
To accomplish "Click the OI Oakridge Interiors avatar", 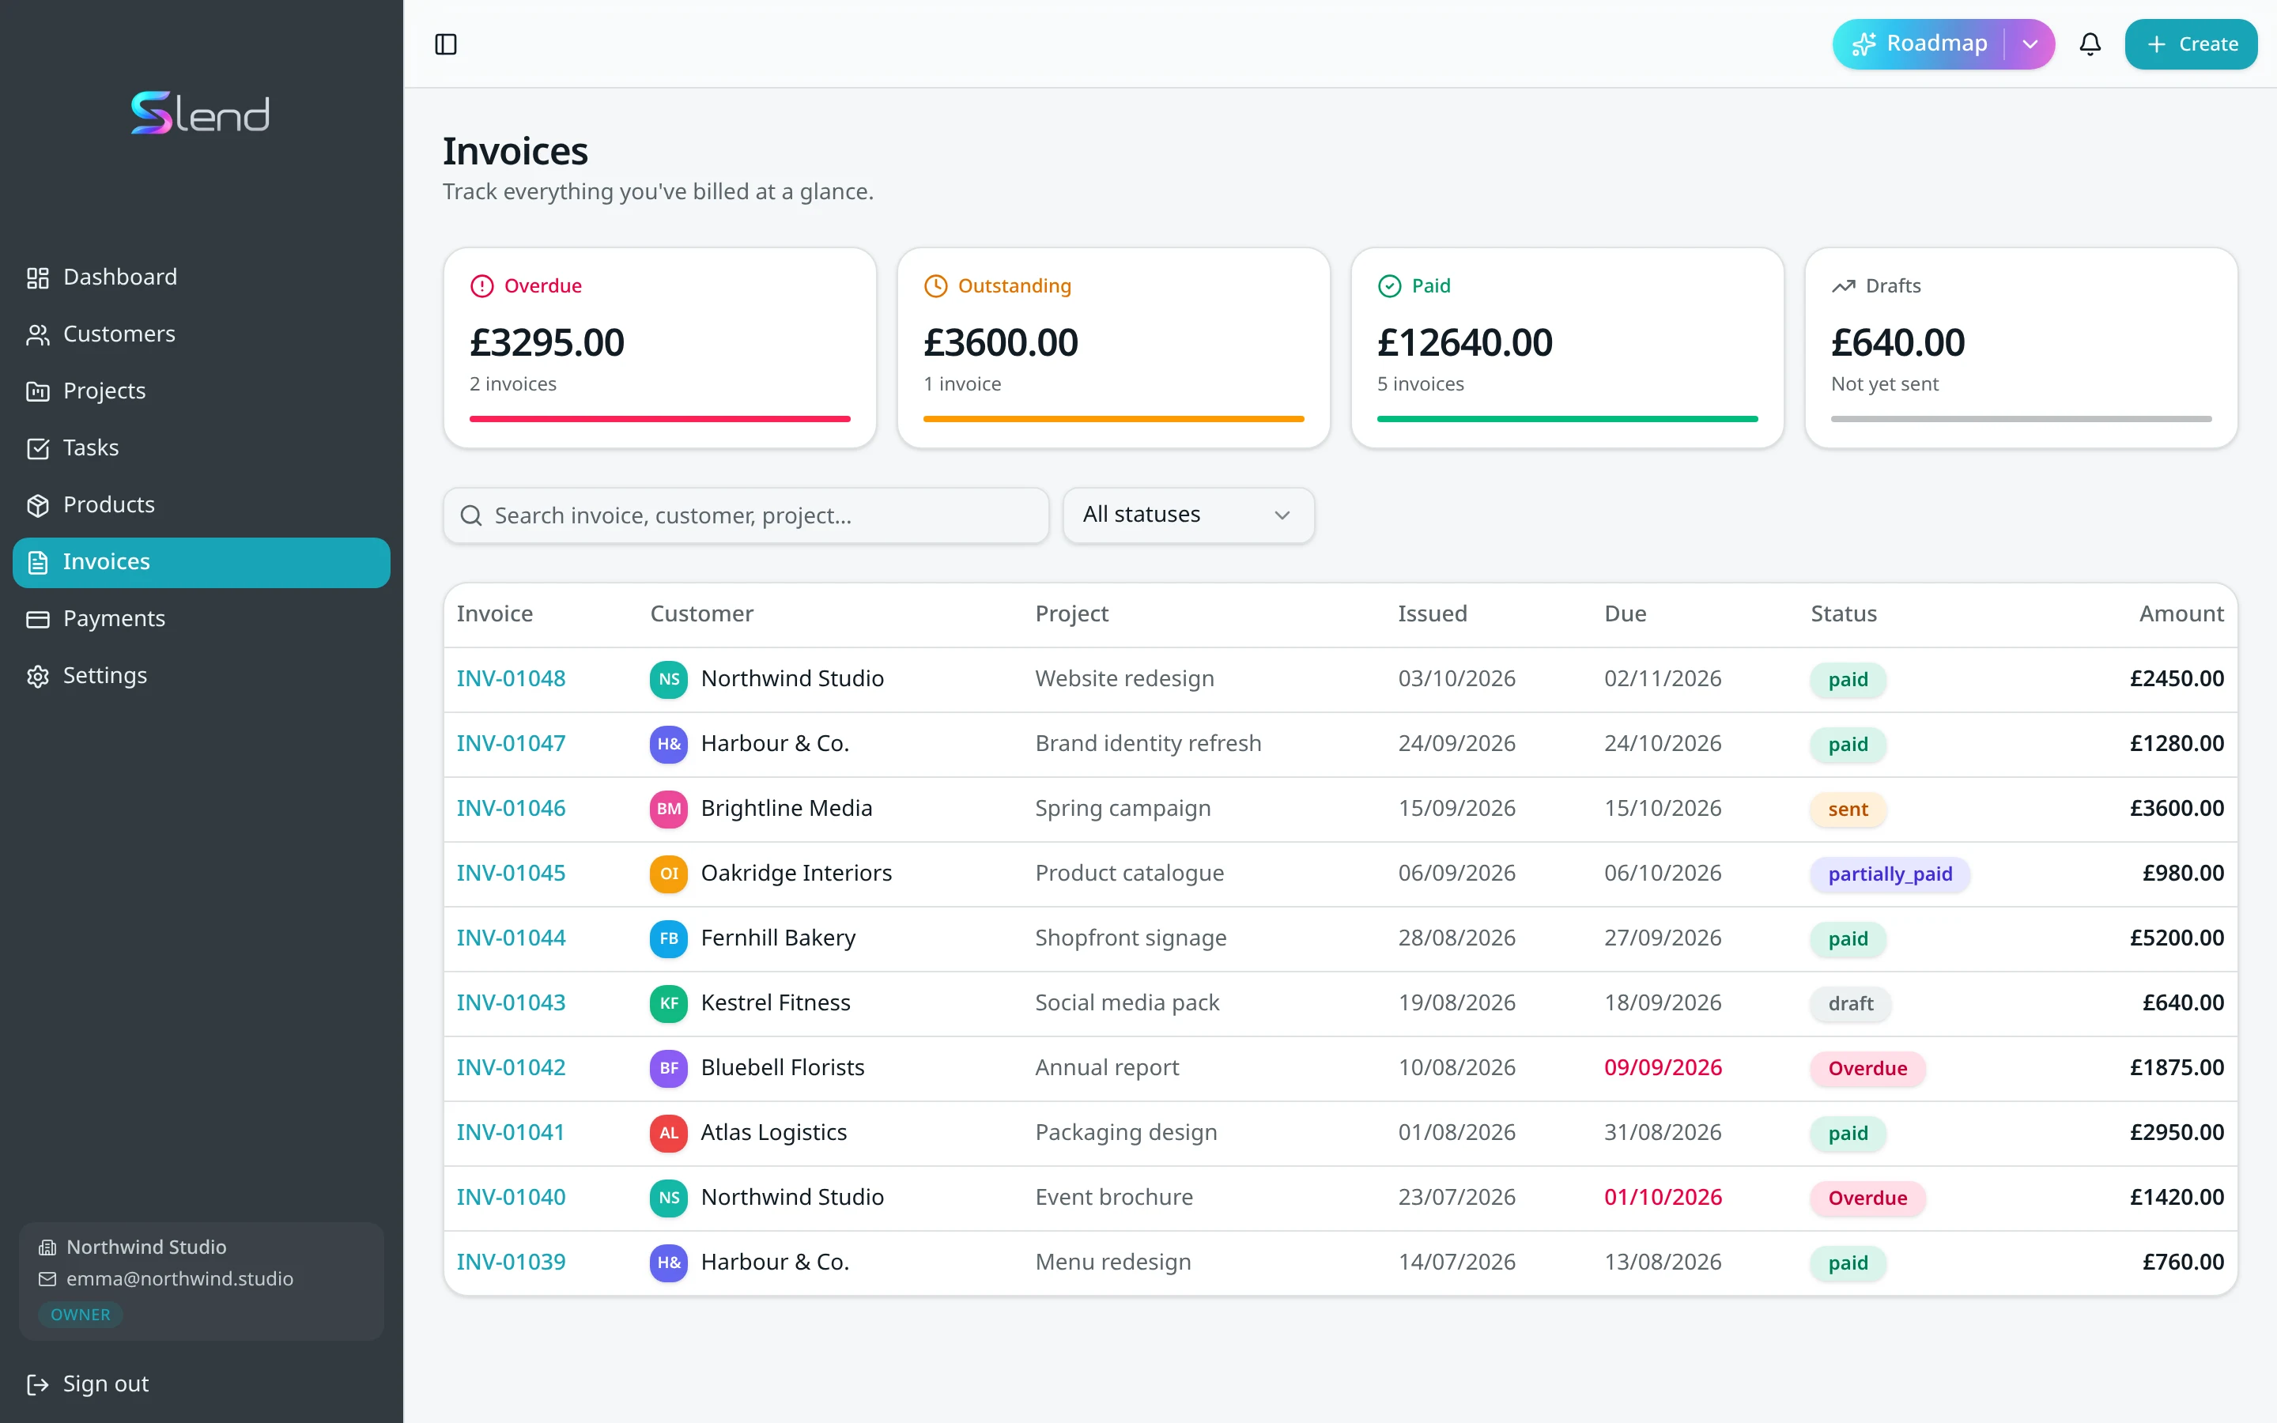I will [669, 874].
